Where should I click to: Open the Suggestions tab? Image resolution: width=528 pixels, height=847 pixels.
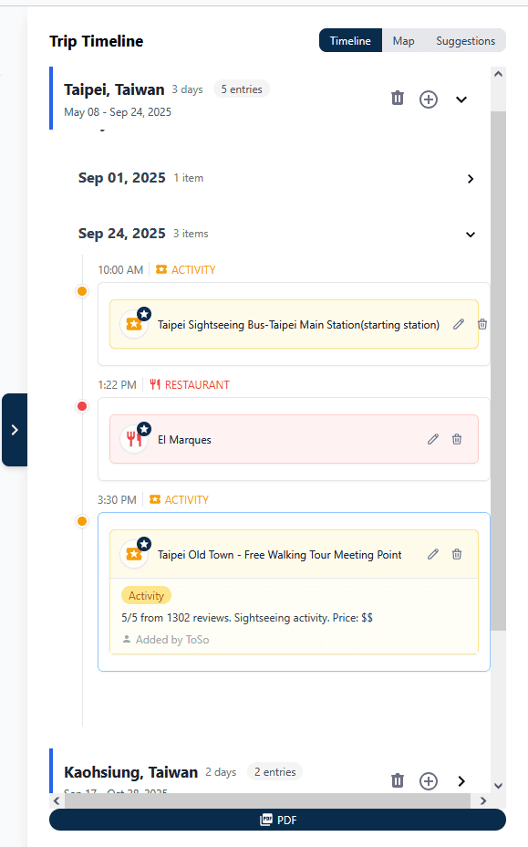[465, 40]
